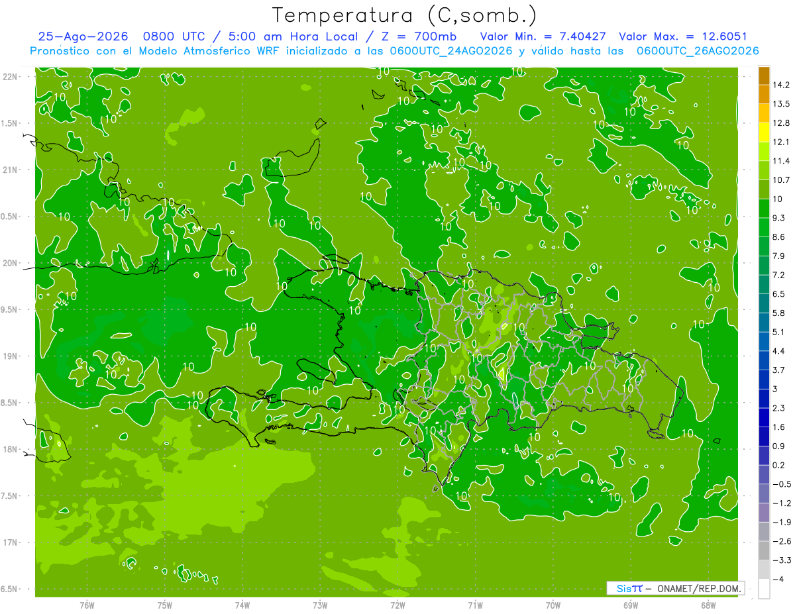The height and width of the screenshot is (614, 795).
Task: Click the colorbar value '12.8'
Action: pos(781,123)
